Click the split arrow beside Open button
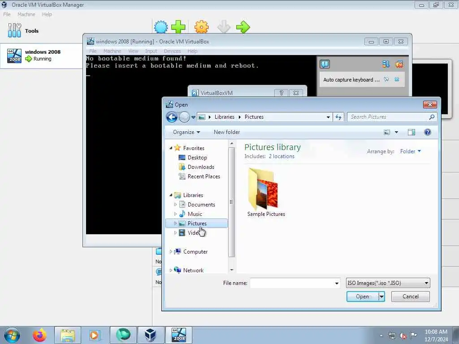The height and width of the screenshot is (344, 459). [x=382, y=297]
